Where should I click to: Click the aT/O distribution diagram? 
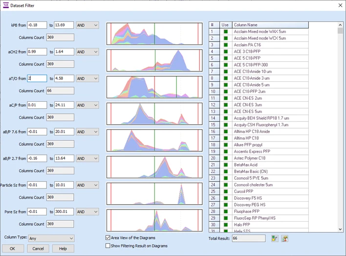(154, 87)
